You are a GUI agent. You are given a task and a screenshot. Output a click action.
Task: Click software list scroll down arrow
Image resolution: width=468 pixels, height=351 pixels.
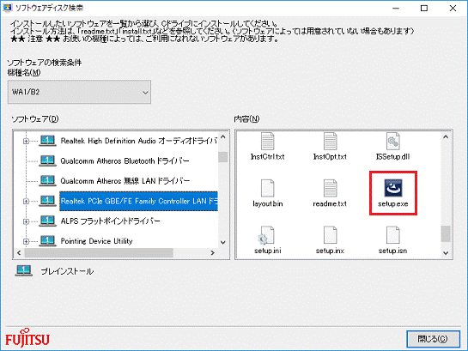(223, 242)
